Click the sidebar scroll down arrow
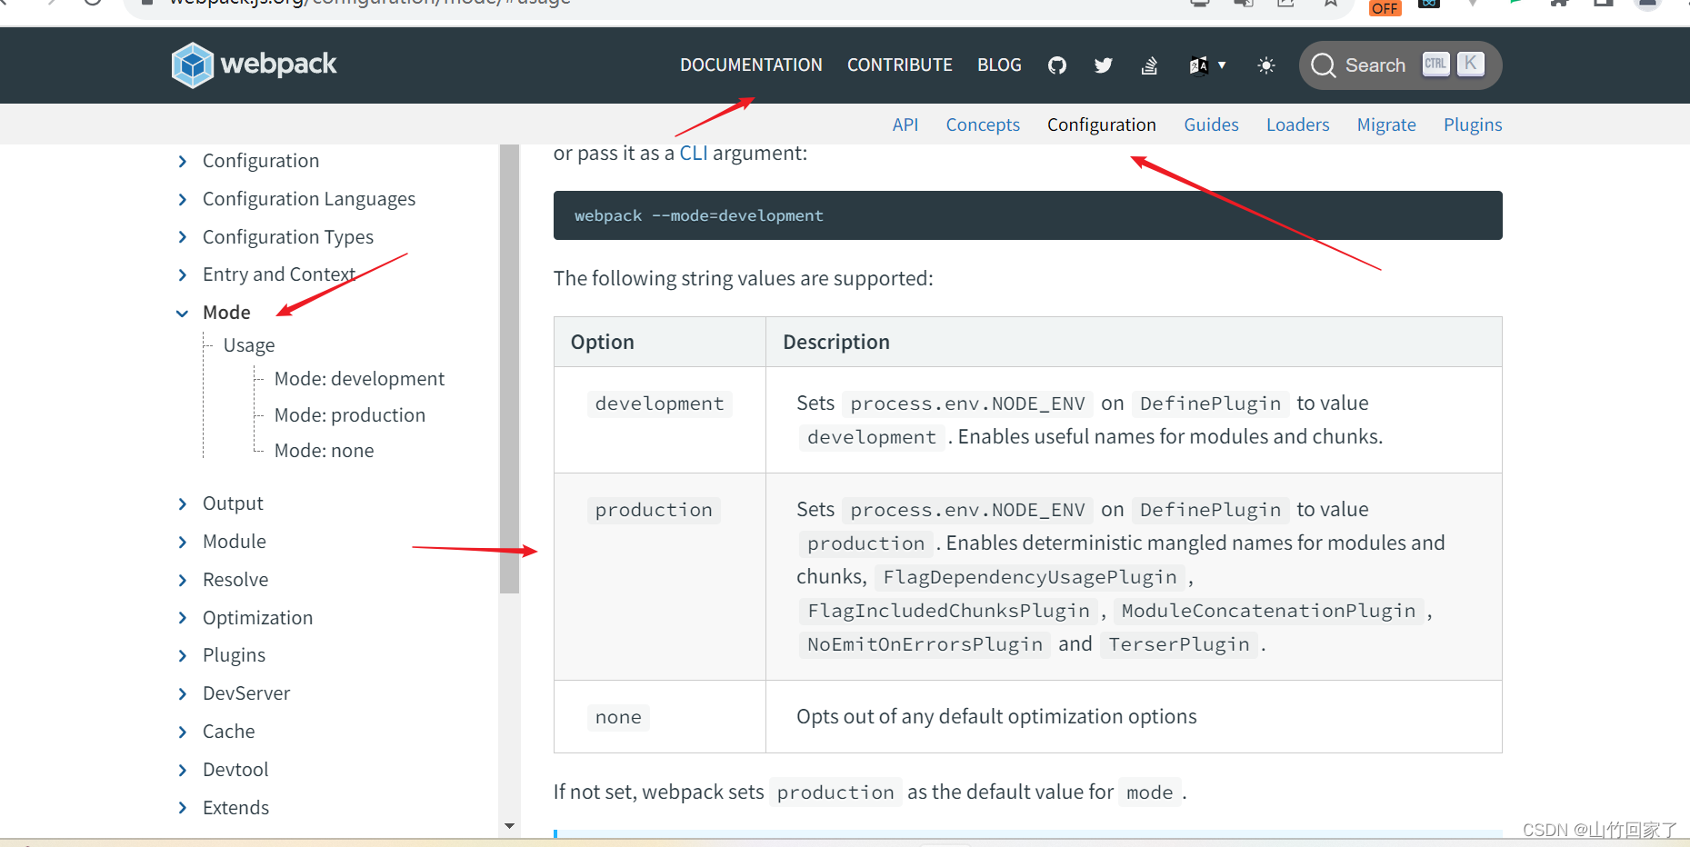 click(509, 826)
